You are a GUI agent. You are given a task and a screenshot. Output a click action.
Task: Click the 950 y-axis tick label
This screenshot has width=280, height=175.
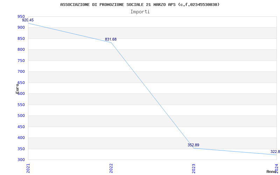pos(21,16)
